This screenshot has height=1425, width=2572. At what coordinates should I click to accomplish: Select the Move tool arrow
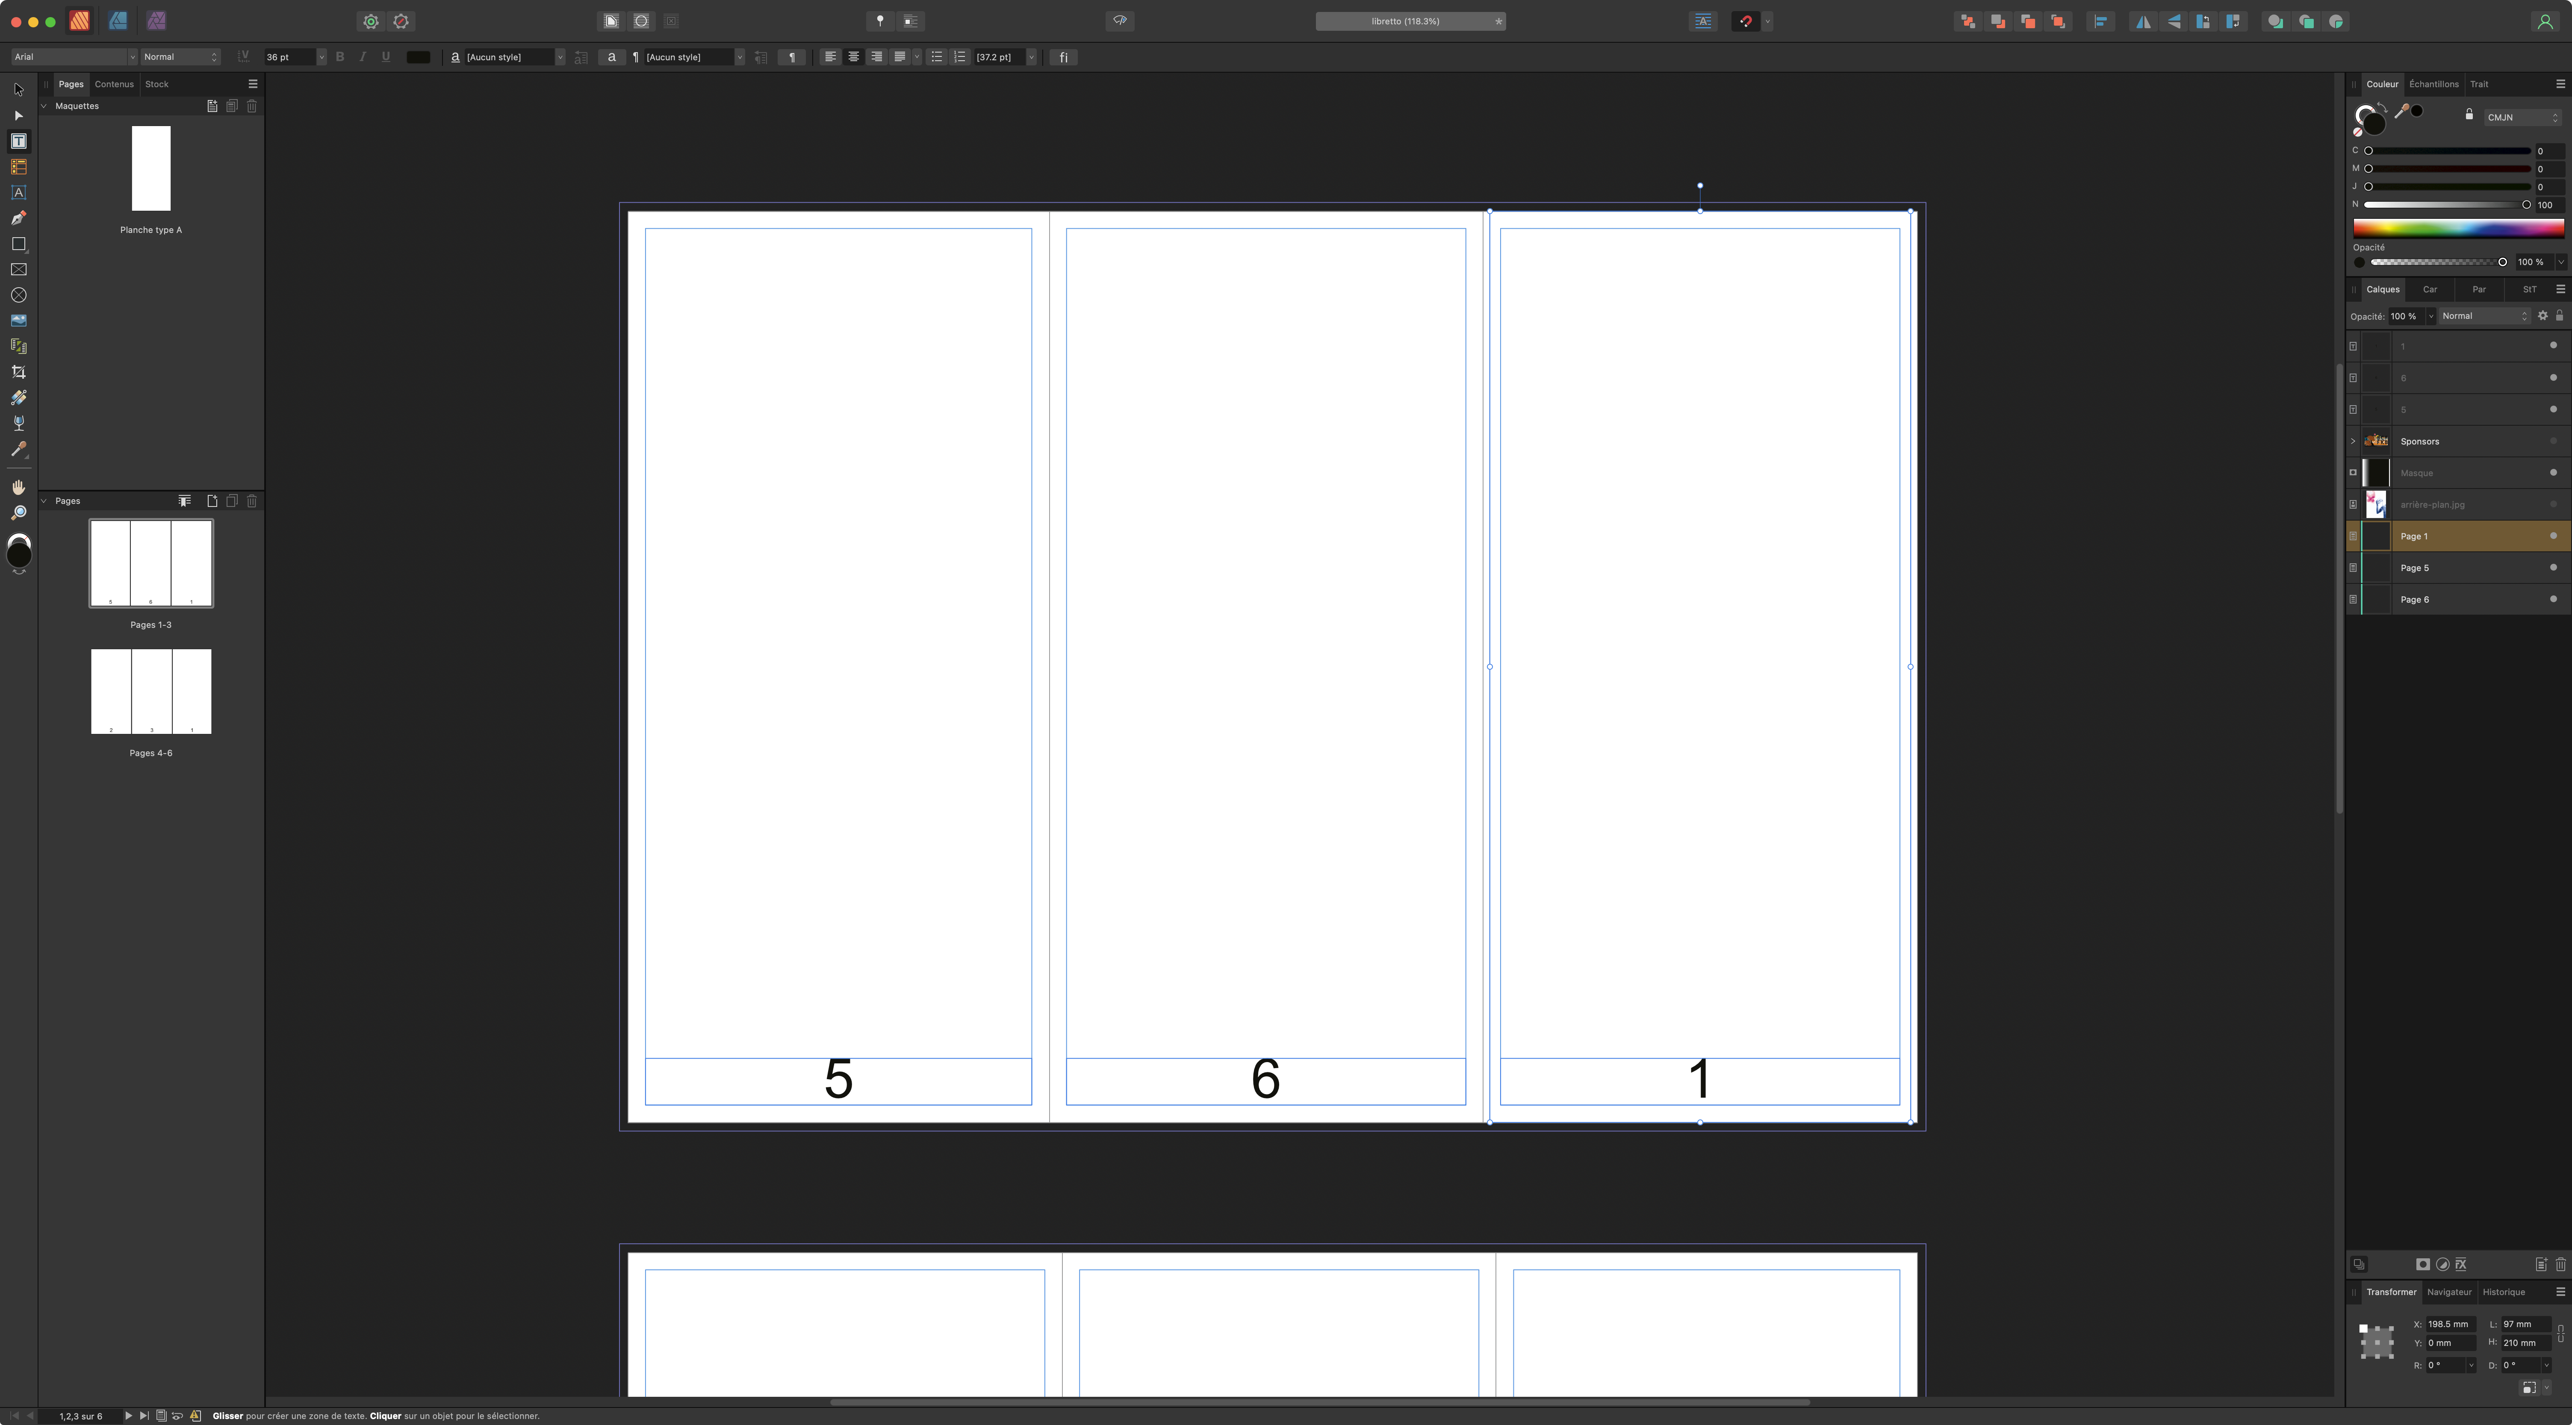pyautogui.click(x=18, y=90)
